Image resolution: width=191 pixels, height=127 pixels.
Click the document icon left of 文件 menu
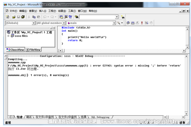coord(7,11)
